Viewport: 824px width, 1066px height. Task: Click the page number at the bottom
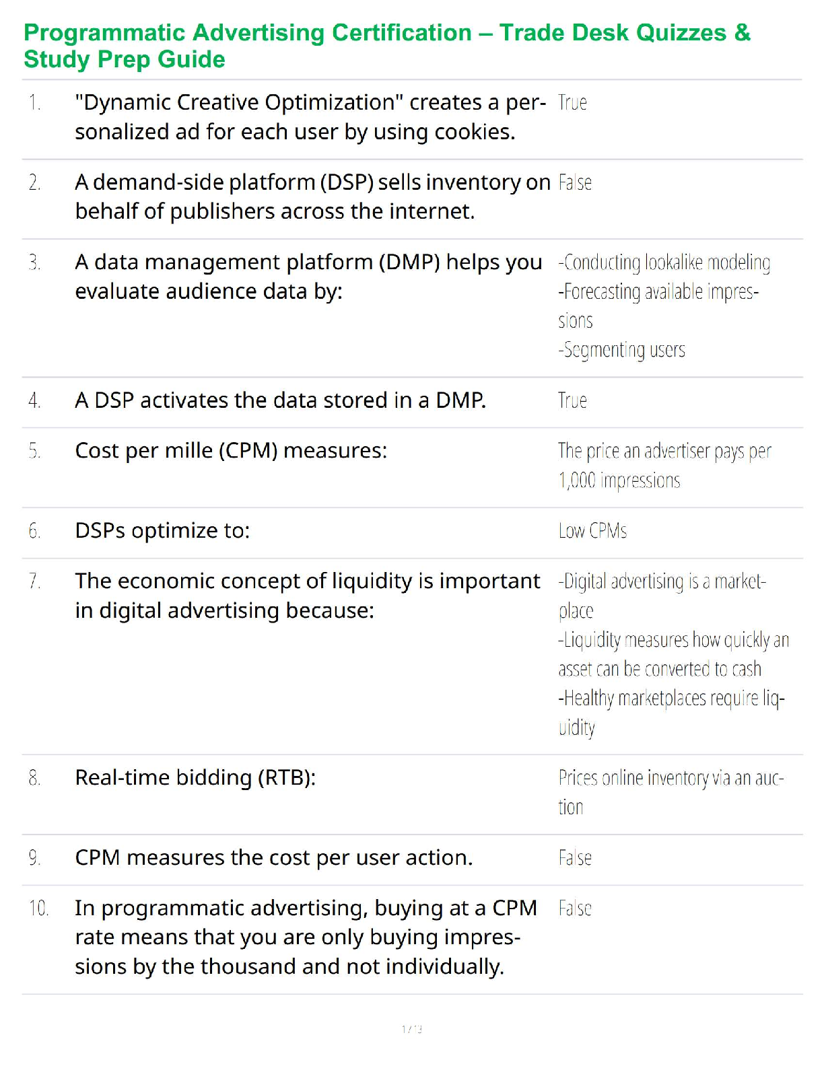[x=412, y=1029]
